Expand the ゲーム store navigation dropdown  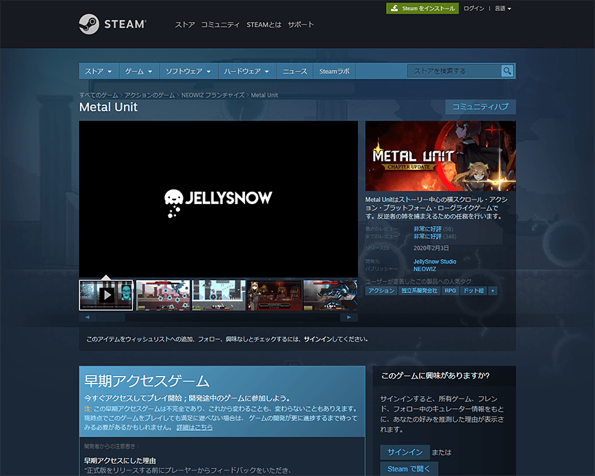[x=138, y=71]
